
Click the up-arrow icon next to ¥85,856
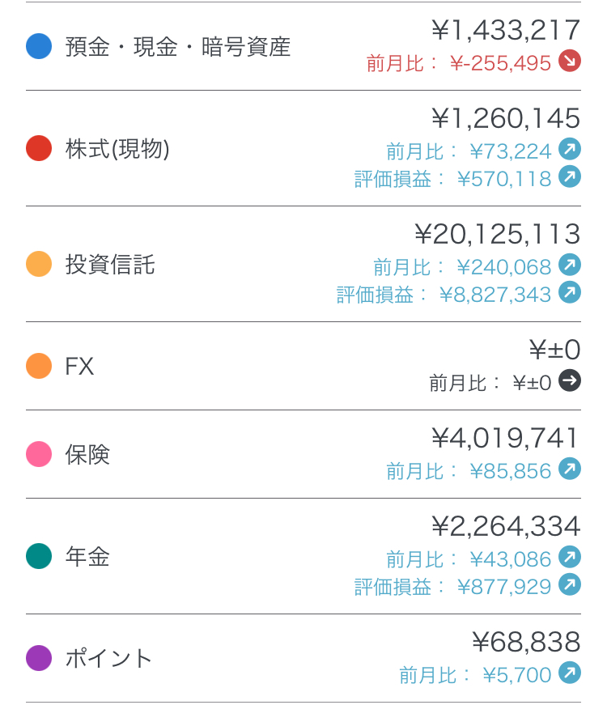(x=570, y=469)
